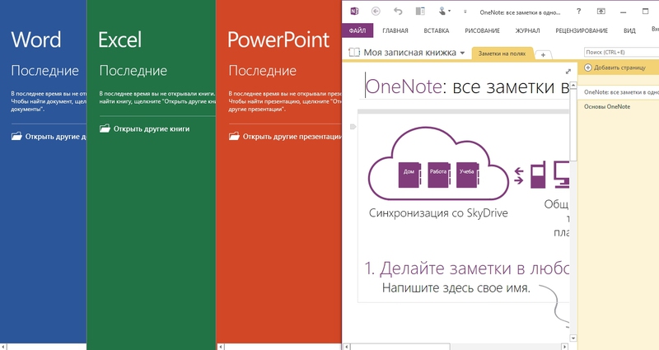Click folder icon in the PowerPoint pane
This screenshot has width=659, height=350.
pyautogui.click(x=234, y=136)
